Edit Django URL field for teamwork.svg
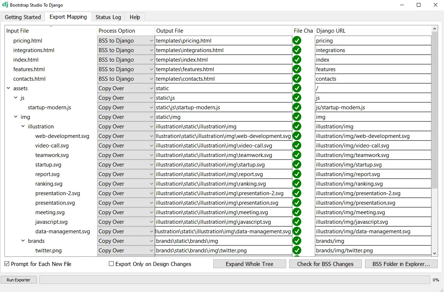The width and height of the screenshot is (444, 292). 373,155
